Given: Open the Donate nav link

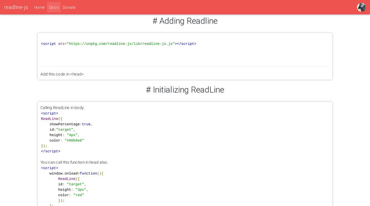Looking at the screenshot, I should click(x=69, y=7).
